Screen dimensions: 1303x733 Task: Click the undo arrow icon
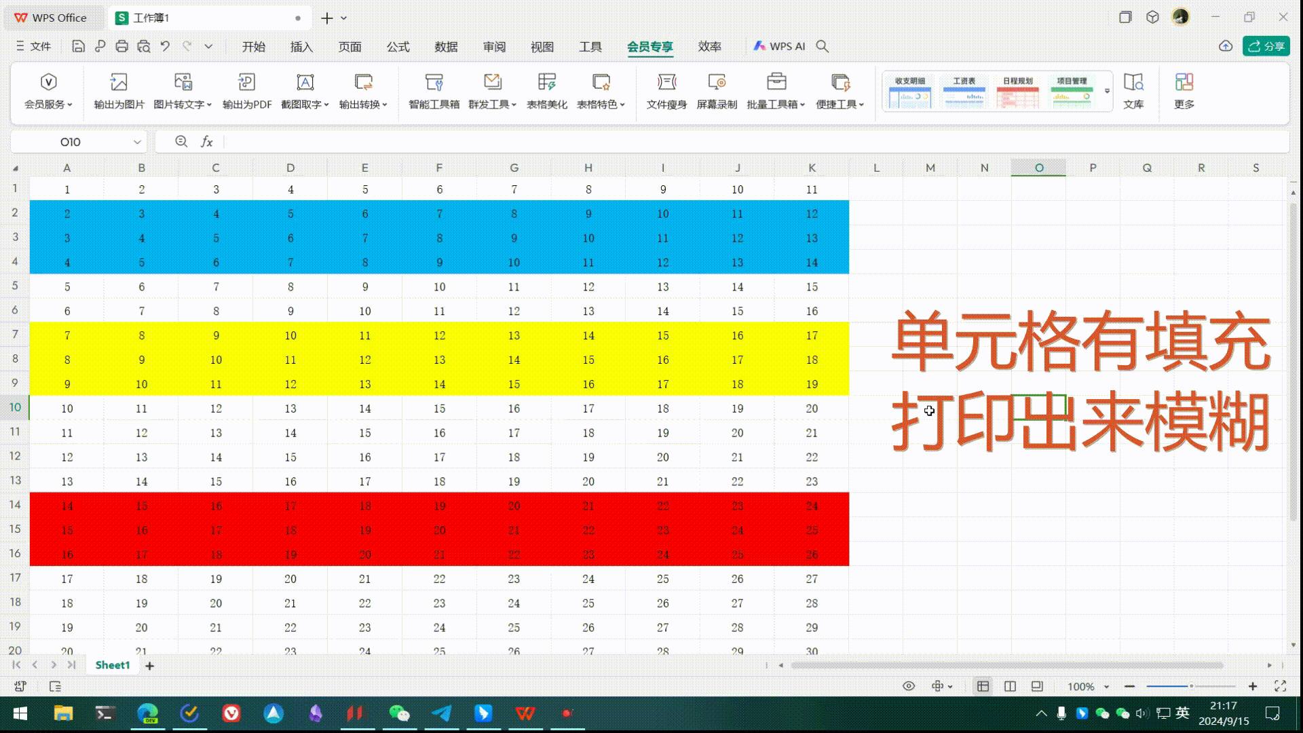click(x=165, y=46)
